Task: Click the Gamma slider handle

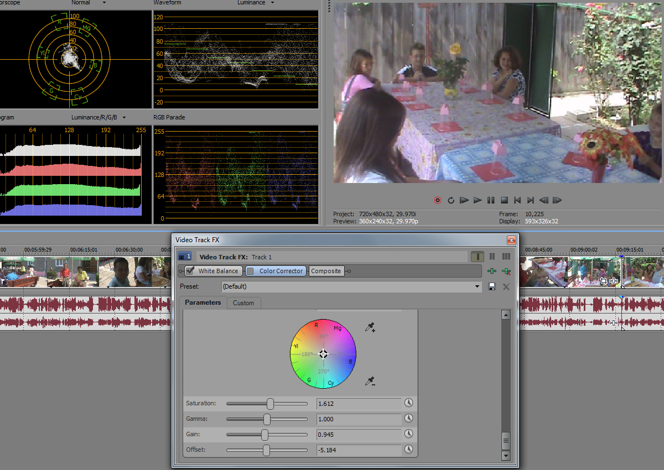Action: point(267,419)
